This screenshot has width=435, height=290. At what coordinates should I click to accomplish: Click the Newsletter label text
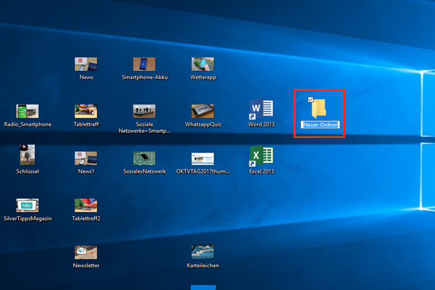tap(86, 266)
